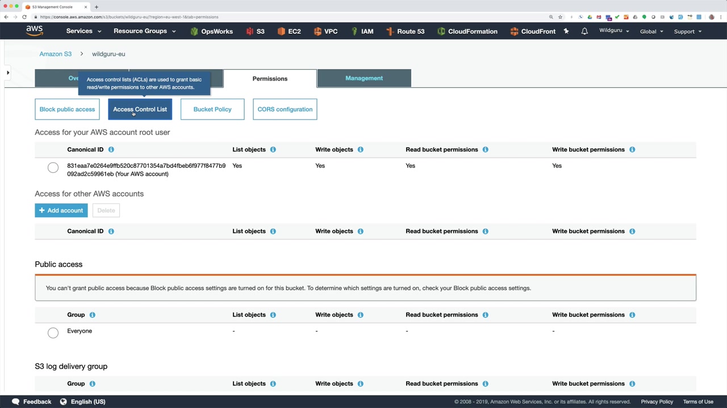Open the Global region dropdown
This screenshot has width=727, height=408.
click(651, 31)
